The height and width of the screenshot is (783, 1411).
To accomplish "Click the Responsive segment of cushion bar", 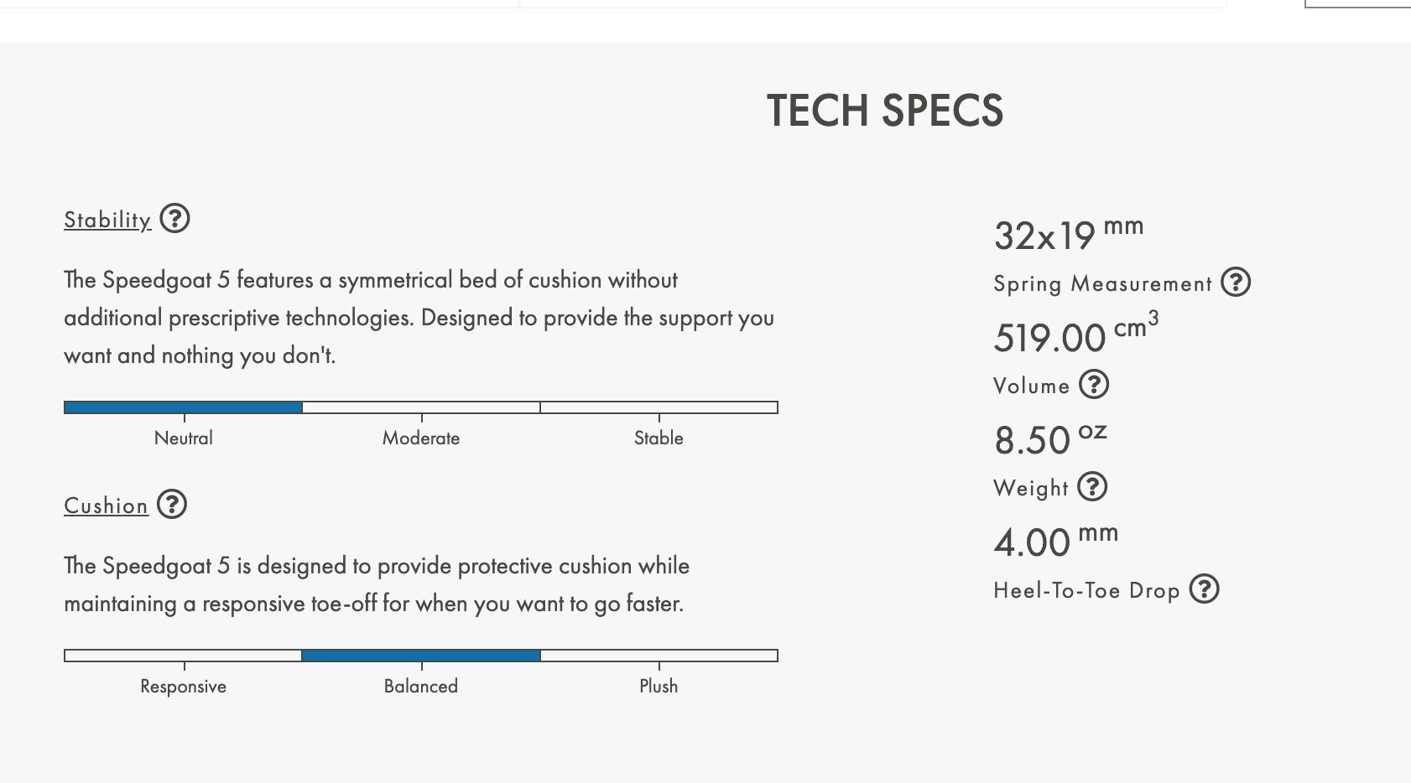I will (x=183, y=656).
